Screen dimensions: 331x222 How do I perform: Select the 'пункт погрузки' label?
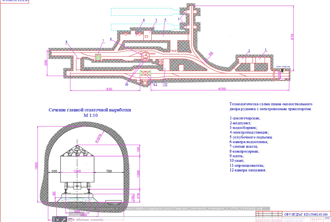point(283,66)
